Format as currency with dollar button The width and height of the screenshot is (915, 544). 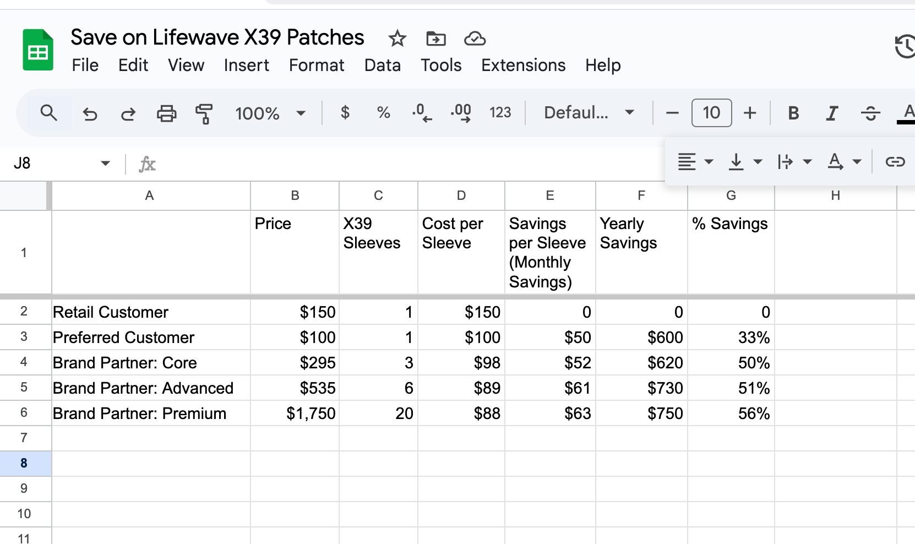click(345, 113)
